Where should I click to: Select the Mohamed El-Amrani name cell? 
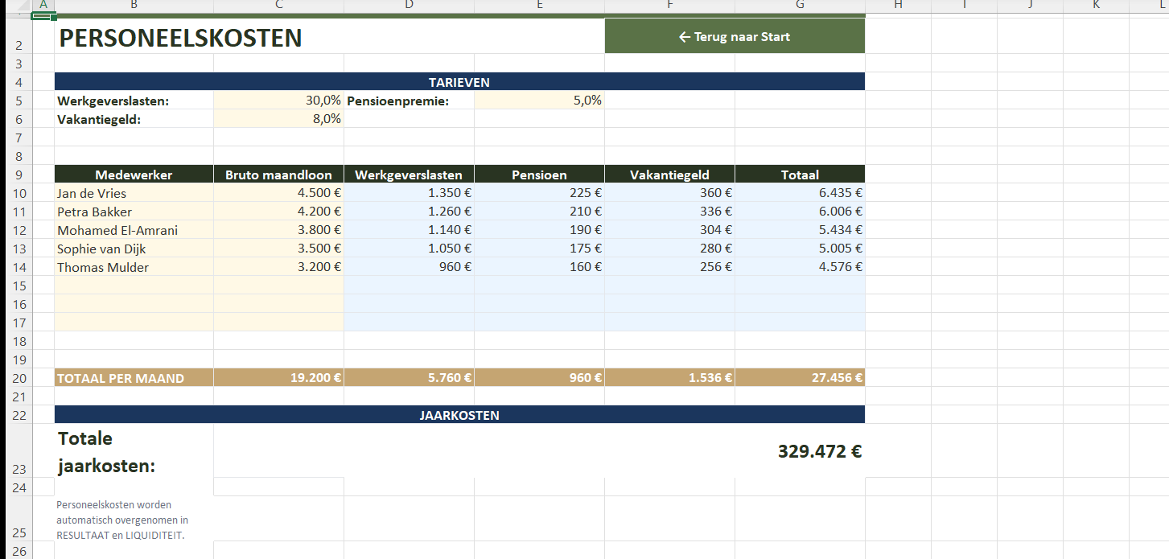tap(134, 231)
